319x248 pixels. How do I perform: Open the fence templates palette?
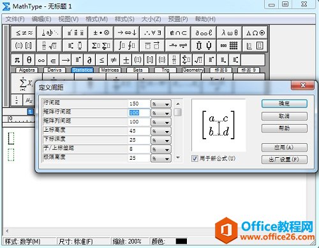24,45
